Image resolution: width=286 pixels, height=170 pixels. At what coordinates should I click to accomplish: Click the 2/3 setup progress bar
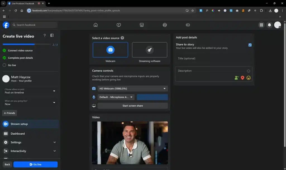coord(27,44)
